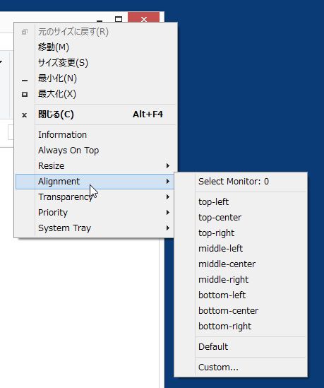The height and width of the screenshot is (388, 324).
Task: Toggle Always On Top option
Action: pyautogui.click(x=95, y=151)
